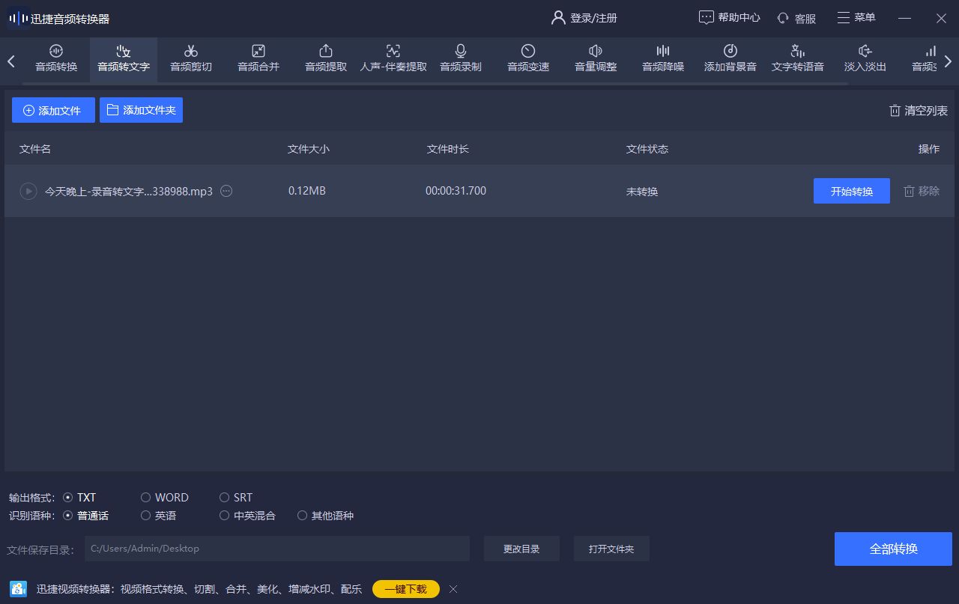Viewport: 959px width, 604px height.
Task: Click the 文件状态 column header
Action: click(647, 149)
